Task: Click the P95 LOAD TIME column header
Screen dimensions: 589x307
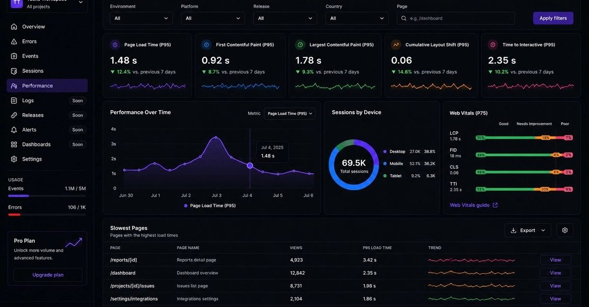Action: (x=377, y=248)
